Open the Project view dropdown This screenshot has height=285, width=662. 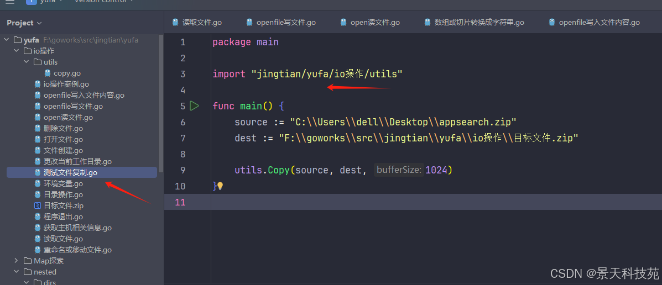tap(24, 23)
